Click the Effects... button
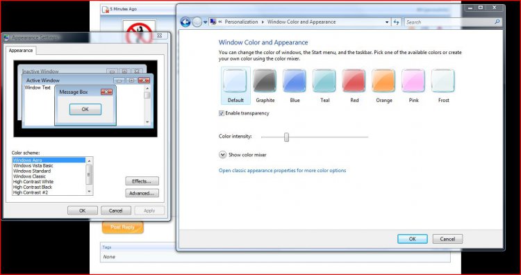This screenshot has height=275, width=521. (x=142, y=181)
